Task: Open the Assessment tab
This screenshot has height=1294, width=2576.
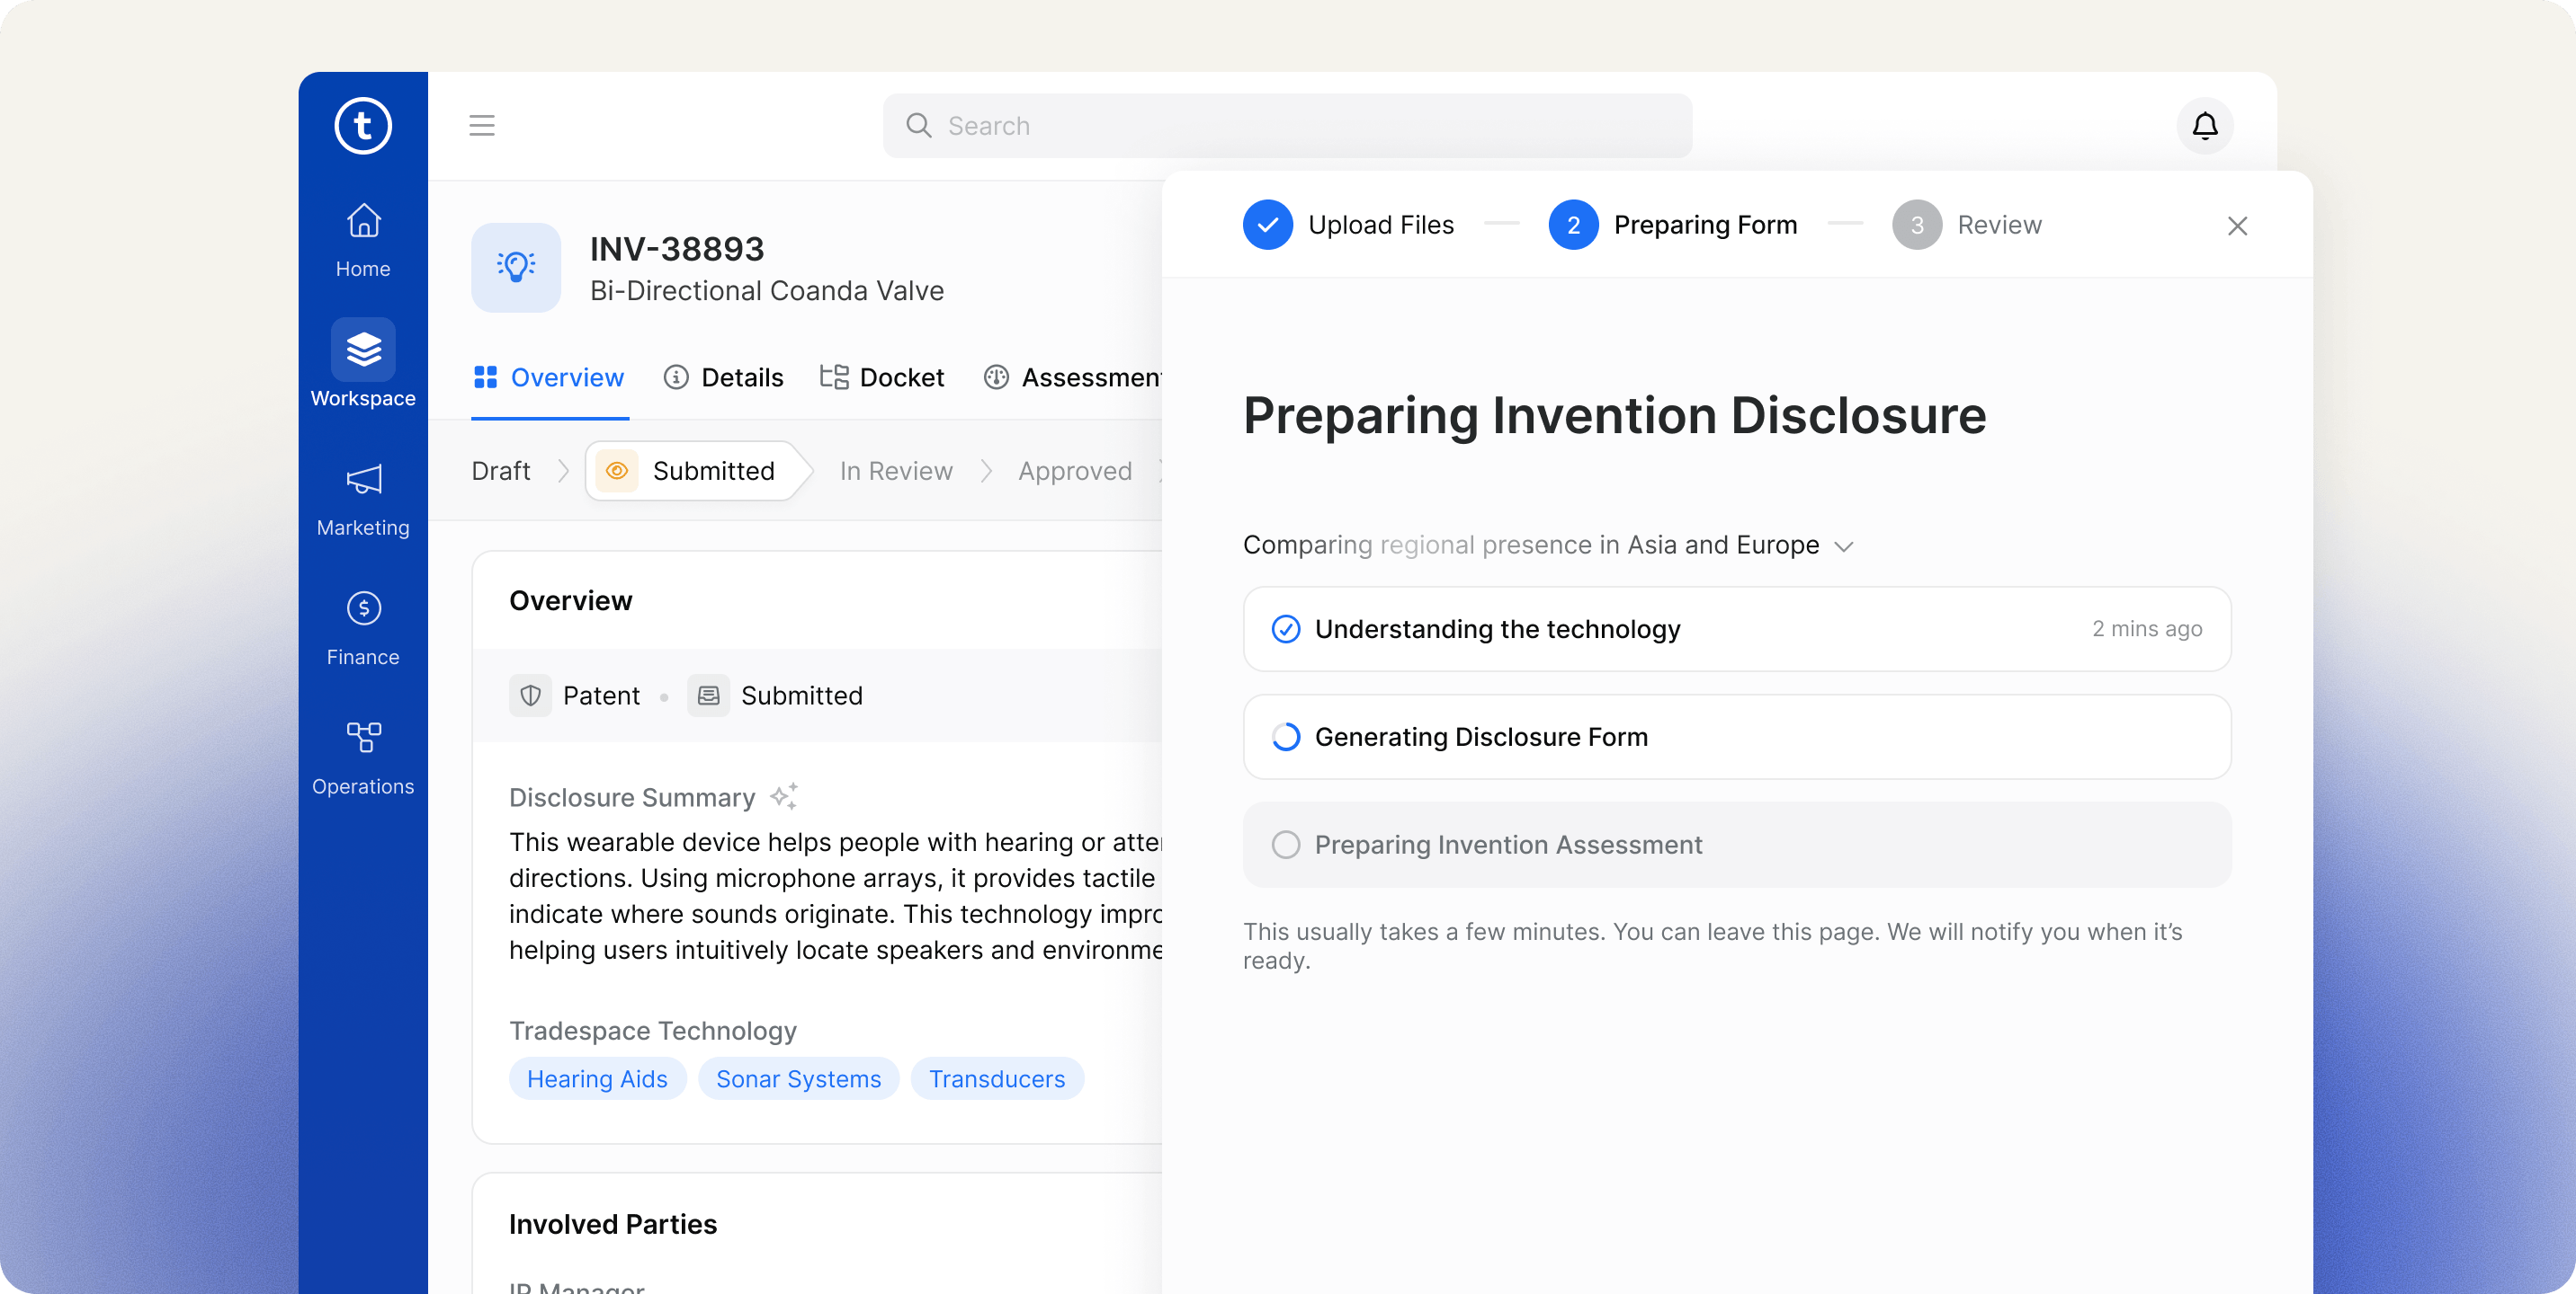Action: [1072, 377]
